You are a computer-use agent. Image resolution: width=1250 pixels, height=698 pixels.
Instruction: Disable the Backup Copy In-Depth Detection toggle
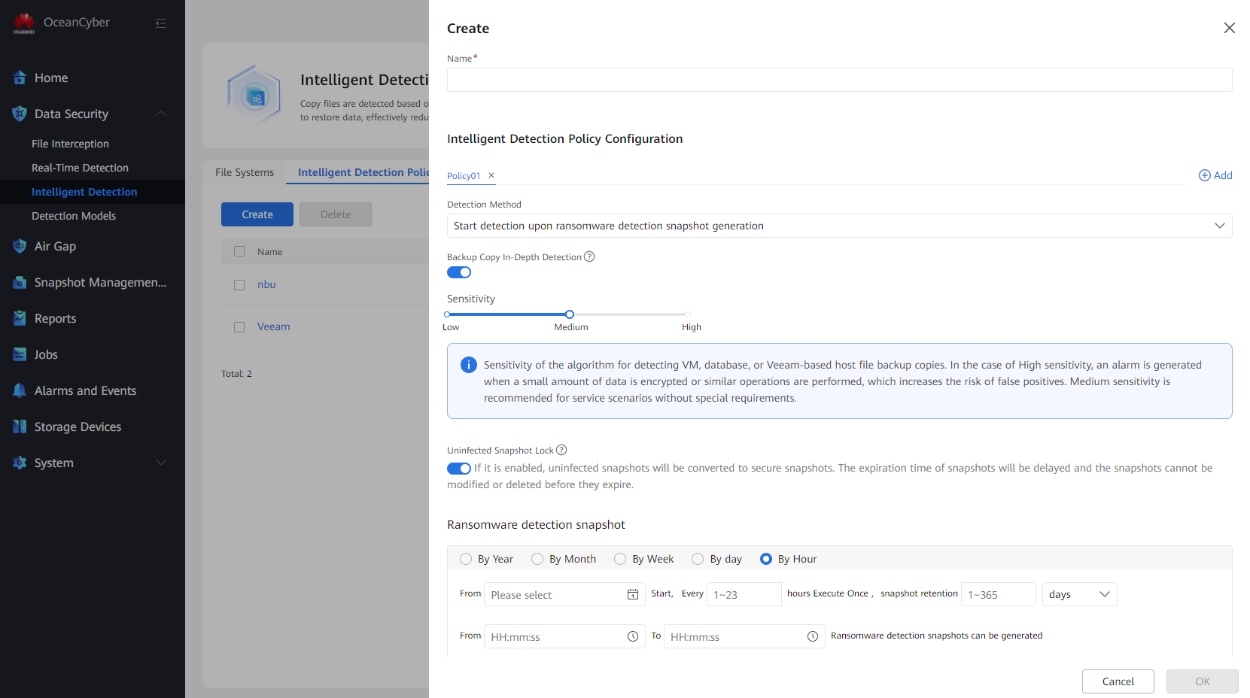[x=459, y=272]
